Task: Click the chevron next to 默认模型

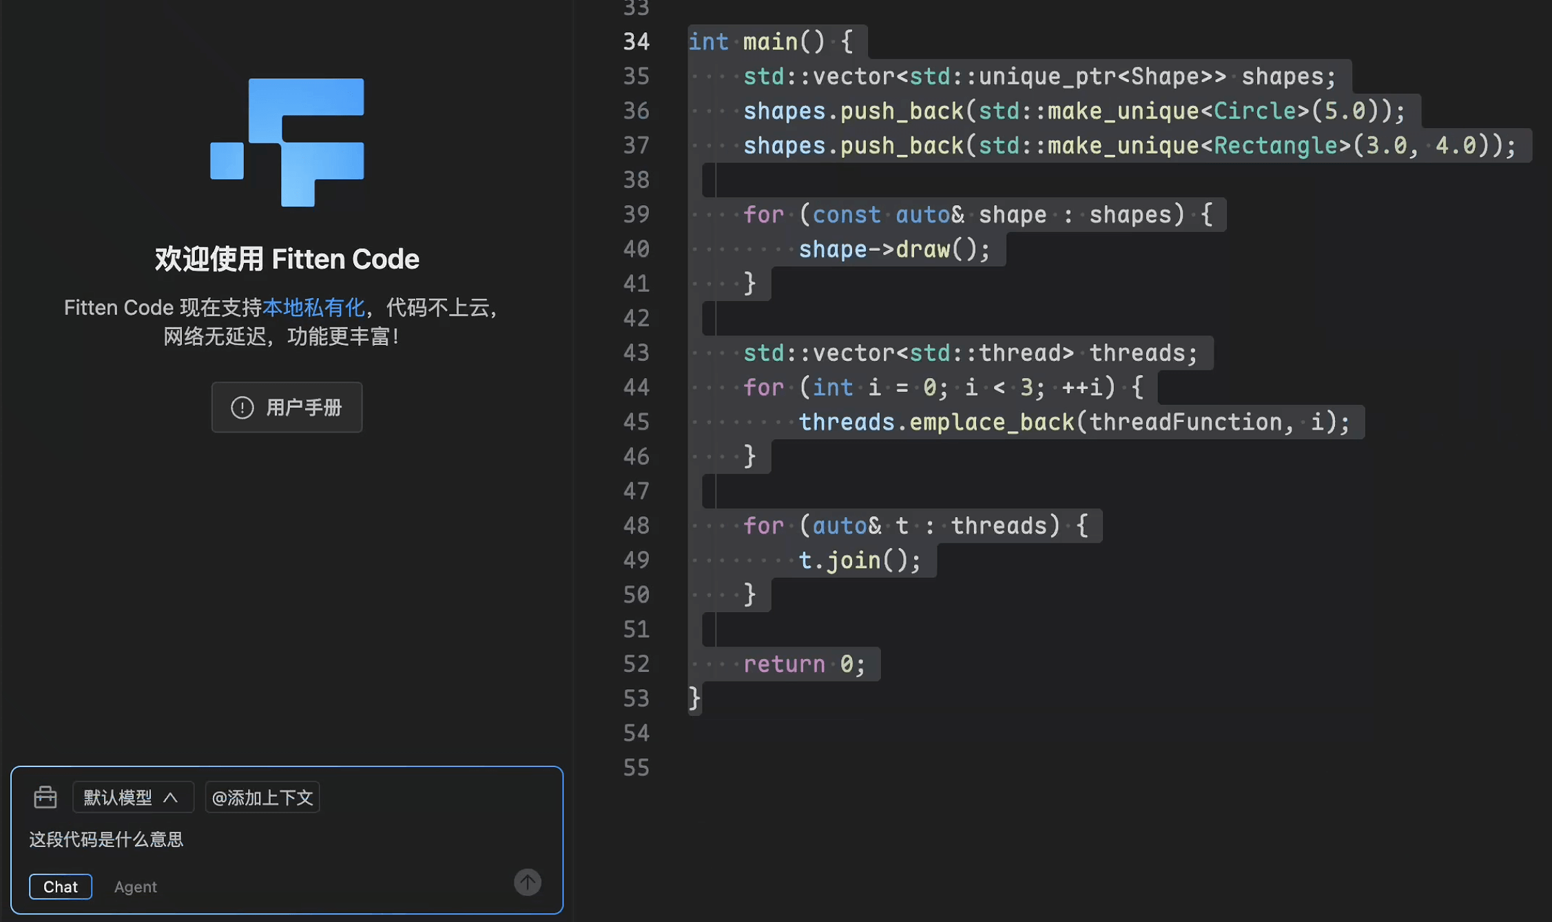Action: (171, 797)
